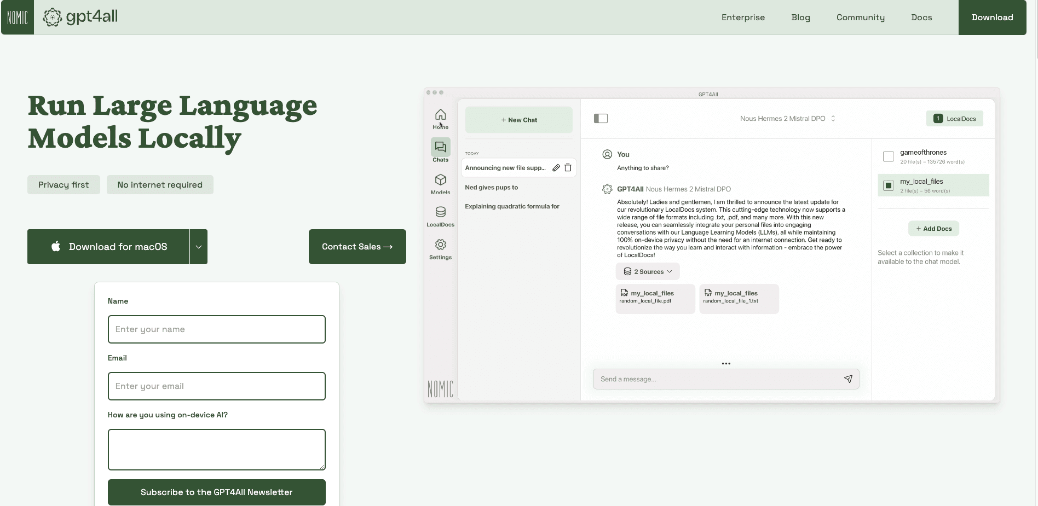1038x506 pixels.
Task: Click the Nomic logo in the header
Action: click(x=17, y=17)
